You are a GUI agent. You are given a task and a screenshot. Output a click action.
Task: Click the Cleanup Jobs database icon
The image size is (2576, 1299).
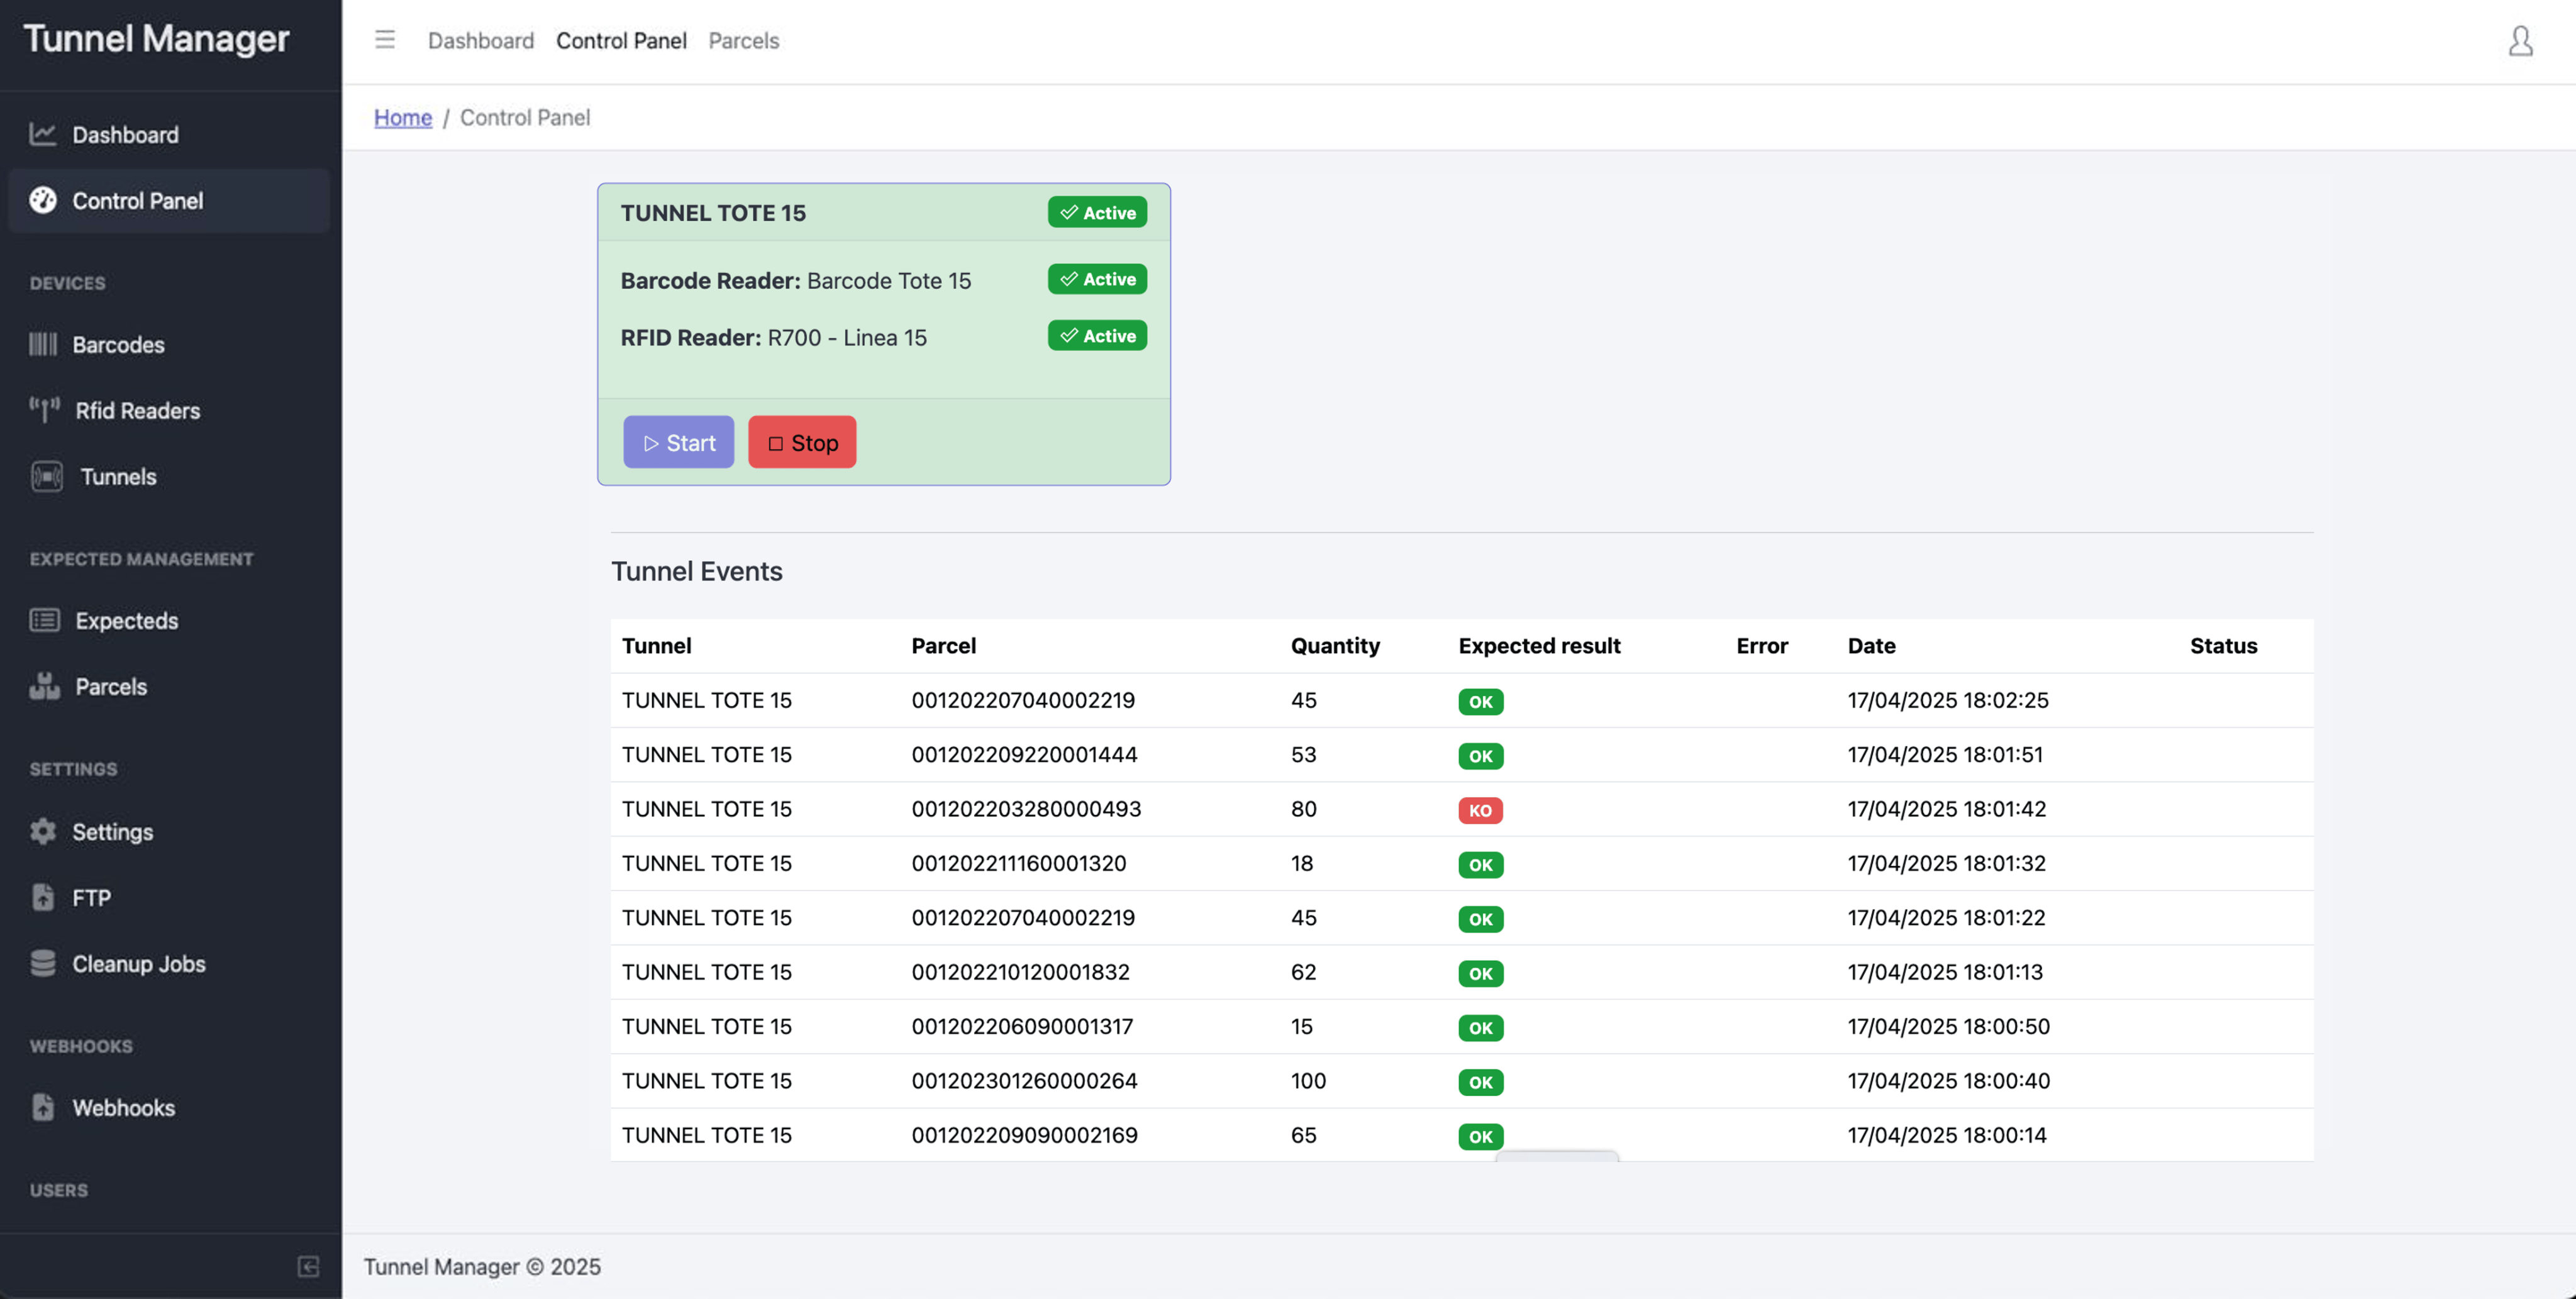pos(43,963)
